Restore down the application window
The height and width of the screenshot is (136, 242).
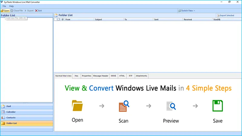coord(229,2)
